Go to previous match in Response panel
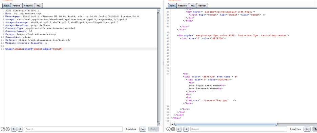This screenshot has height=133, width=317. click(x=179, y=129)
